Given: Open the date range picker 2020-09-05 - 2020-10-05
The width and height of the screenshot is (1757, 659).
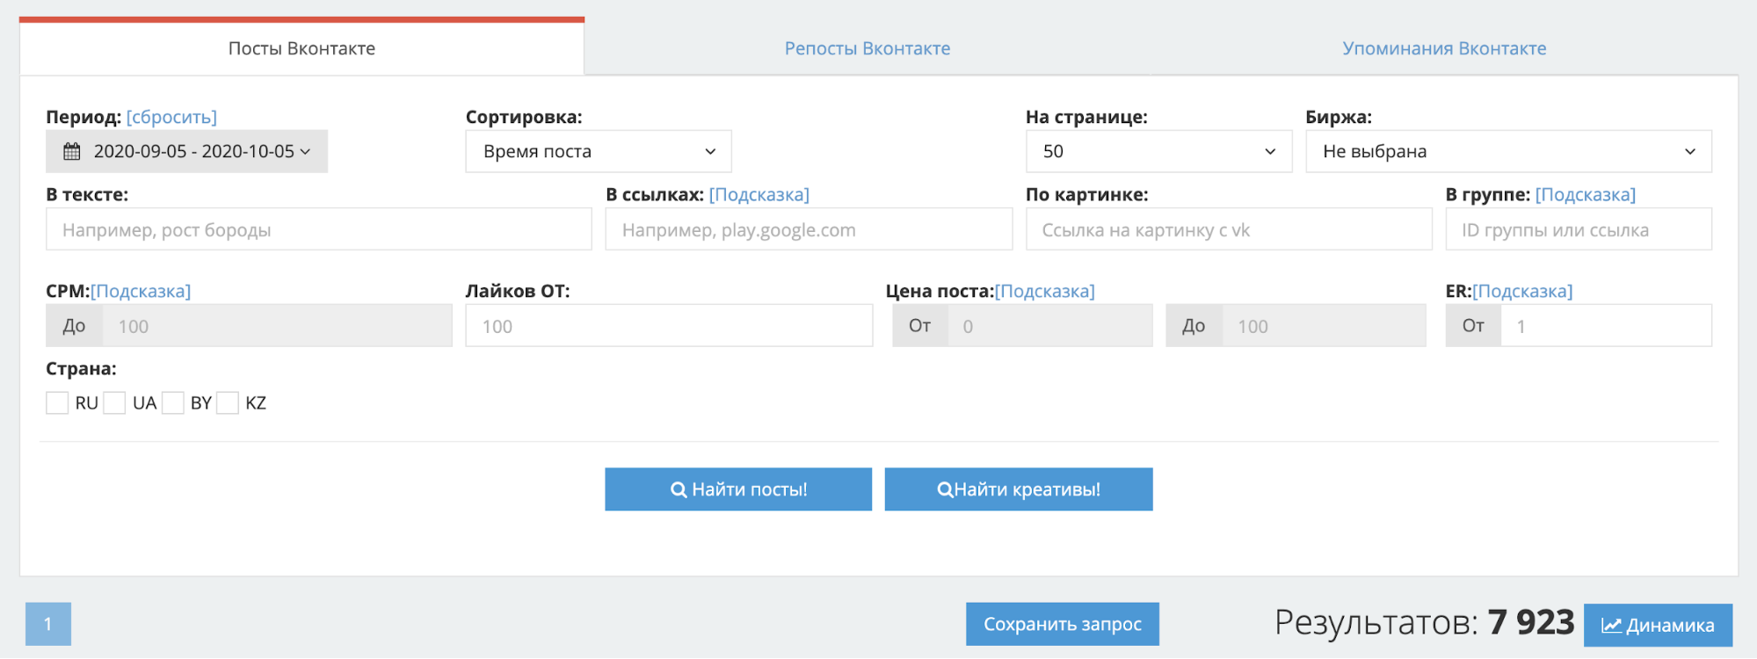Looking at the screenshot, I should [186, 151].
